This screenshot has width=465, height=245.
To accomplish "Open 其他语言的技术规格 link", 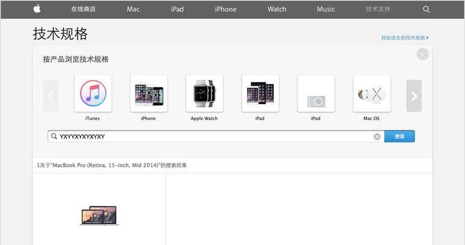I will click(x=404, y=38).
